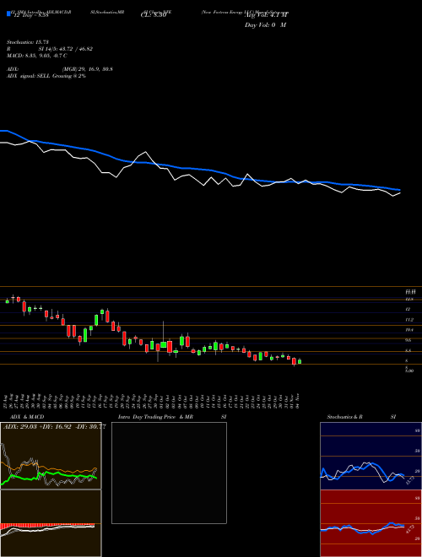Click the 'Day Vol: 0 M' text
The width and height of the screenshot is (422, 557).
point(265,25)
